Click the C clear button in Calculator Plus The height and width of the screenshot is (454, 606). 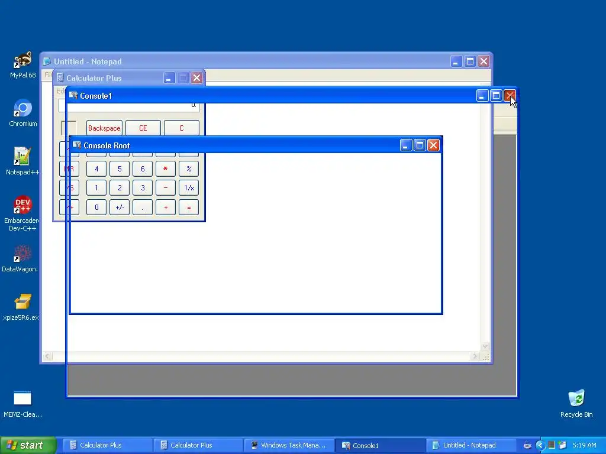(x=182, y=128)
